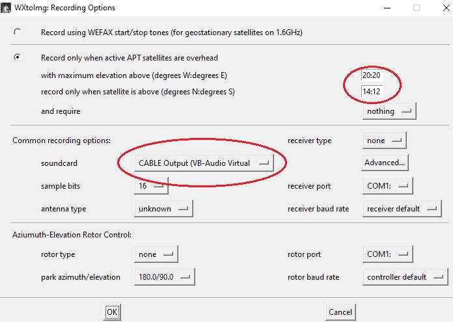The height and width of the screenshot is (322, 453).
Task: Open the sample bits dropdown
Action: (150, 186)
